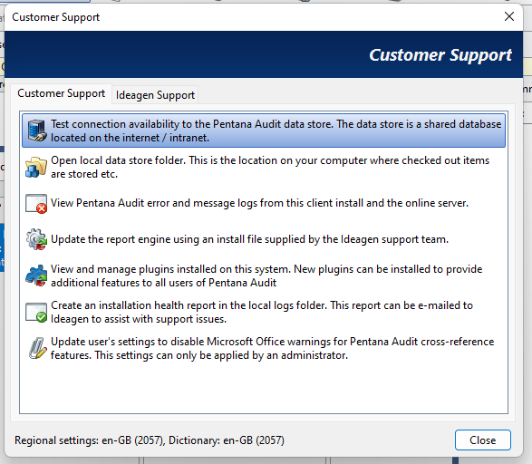Click the folder icon for local data store
Image resolution: width=532 pixels, height=464 pixels.
pyautogui.click(x=36, y=167)
